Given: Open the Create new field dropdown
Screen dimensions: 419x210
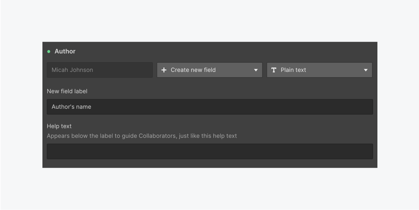Looking at the screenshot, I should point(209,70).
